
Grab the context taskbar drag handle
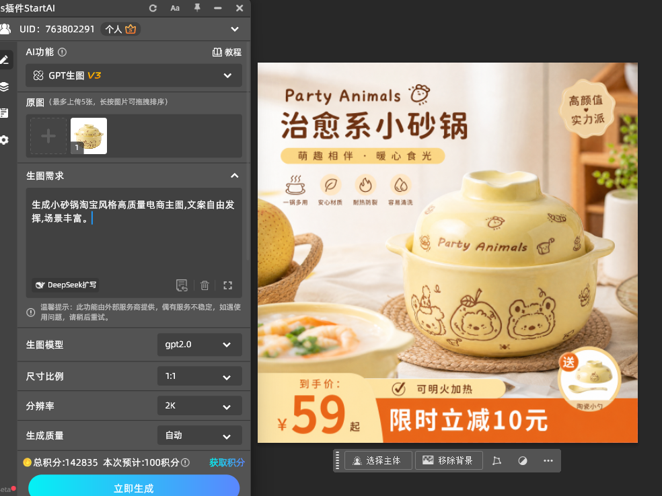(x=337, y=460)
